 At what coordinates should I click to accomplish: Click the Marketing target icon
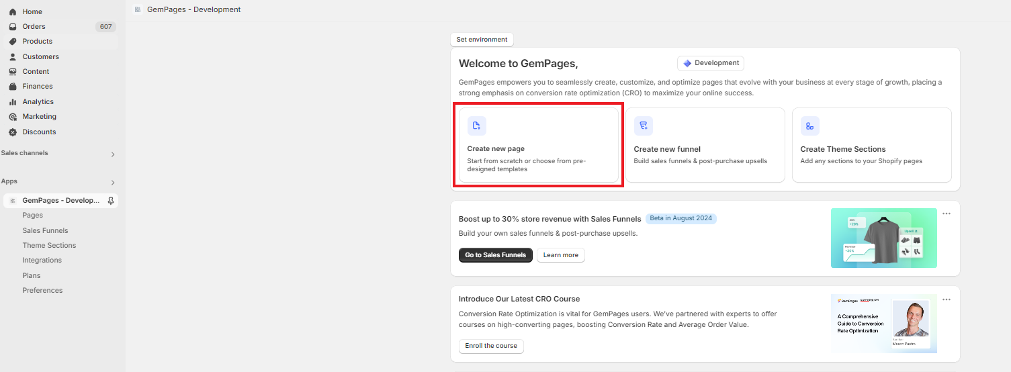click(x=12, y=117)
